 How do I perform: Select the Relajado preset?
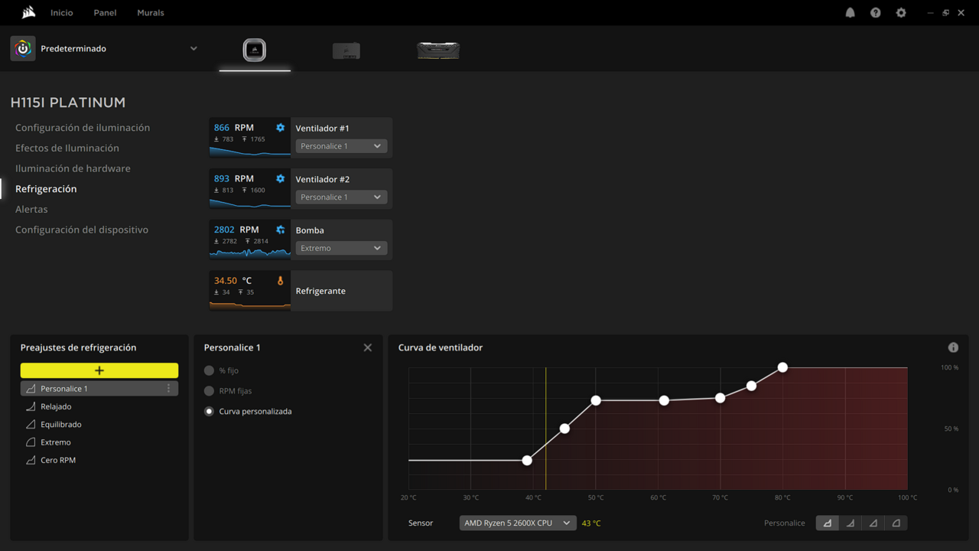56,406
